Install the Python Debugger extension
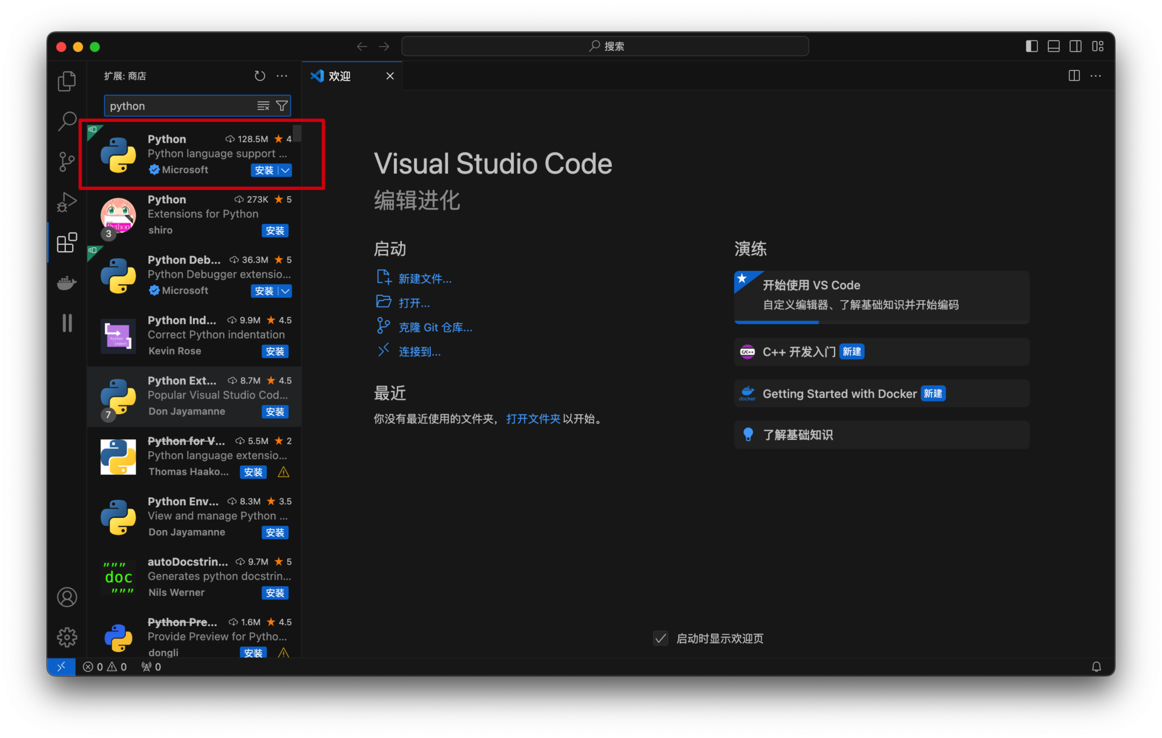 click(x=264, y=291)
